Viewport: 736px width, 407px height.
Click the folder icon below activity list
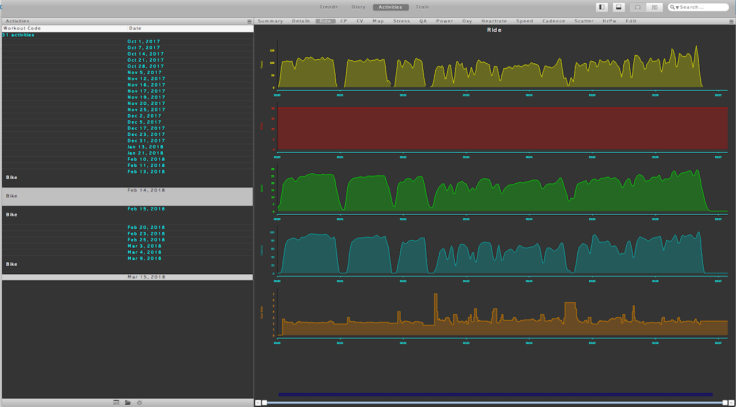[x=128, y=402]
